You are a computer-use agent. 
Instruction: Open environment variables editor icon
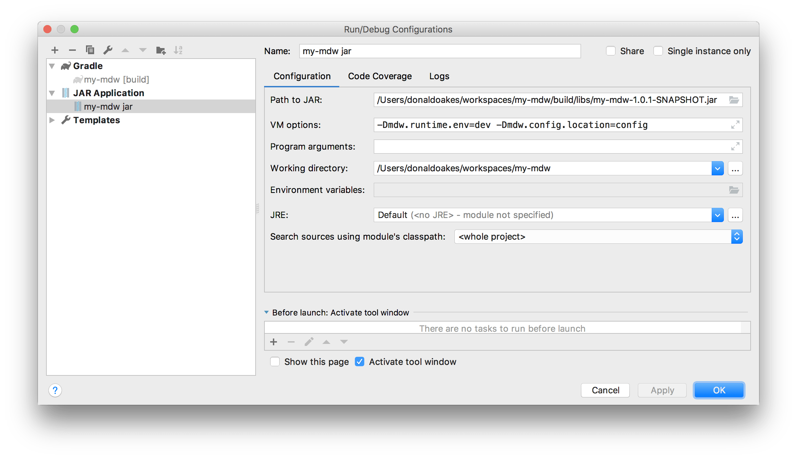pos(734,190)
